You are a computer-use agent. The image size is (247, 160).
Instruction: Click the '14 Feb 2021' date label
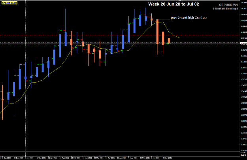pyautogui.click(x=64, y=158)
